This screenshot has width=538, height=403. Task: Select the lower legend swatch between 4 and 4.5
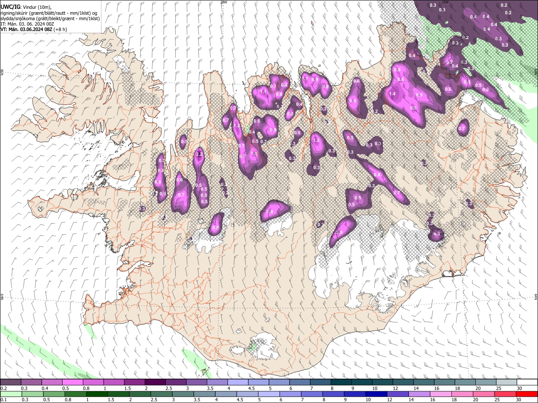[225, 394]
